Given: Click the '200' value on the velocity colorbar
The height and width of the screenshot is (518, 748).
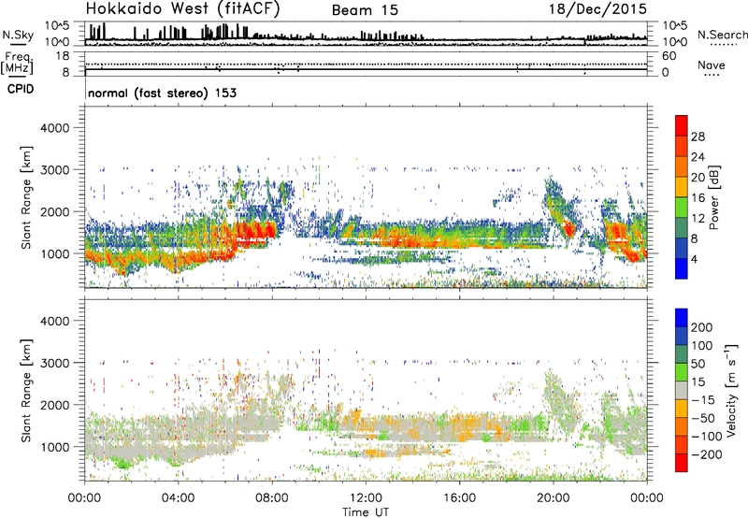Looking at the screenshot, I should pos(702,327).
